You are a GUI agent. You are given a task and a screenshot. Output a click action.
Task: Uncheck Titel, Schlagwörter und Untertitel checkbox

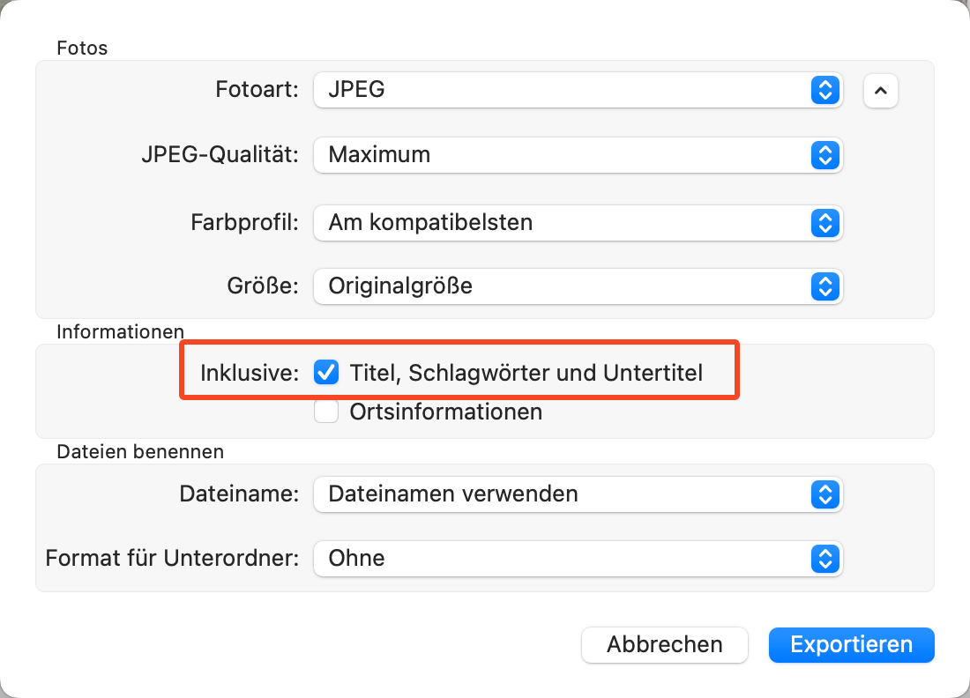326,373
